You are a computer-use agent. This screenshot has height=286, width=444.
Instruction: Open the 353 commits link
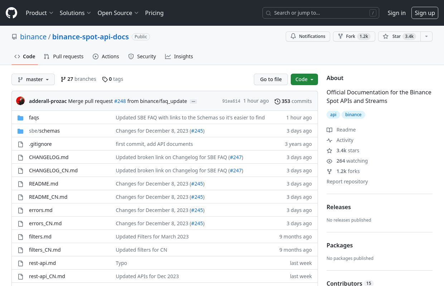[293, 101]
